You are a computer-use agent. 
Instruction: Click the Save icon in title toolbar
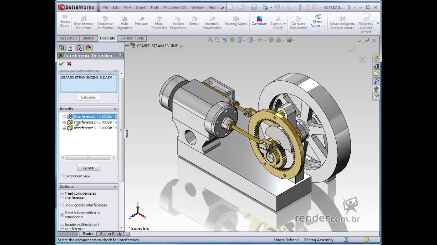(x=254, y=7)
